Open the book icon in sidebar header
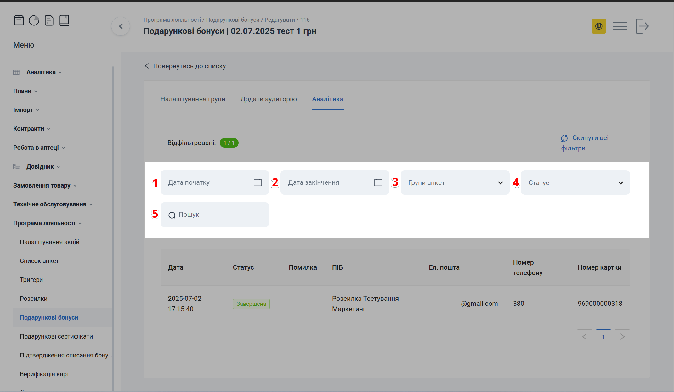The width and height of the screenshot is (674, 392). (x=64, y=20)
